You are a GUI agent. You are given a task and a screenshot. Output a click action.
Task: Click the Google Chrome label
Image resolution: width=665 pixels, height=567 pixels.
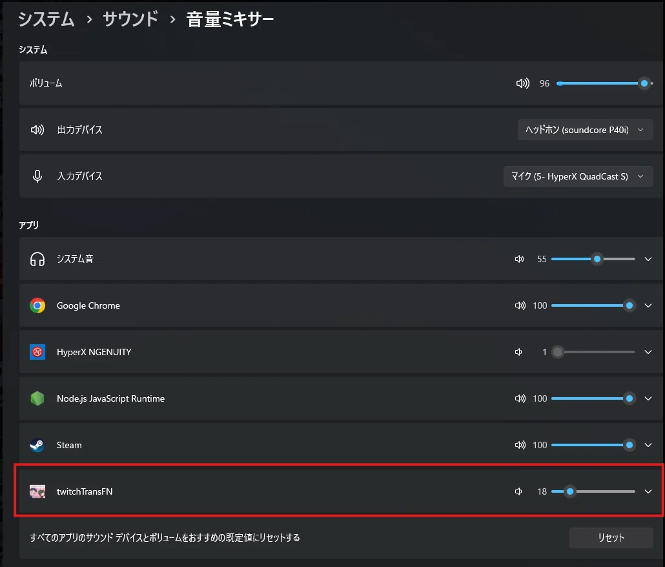coord(88,305)
